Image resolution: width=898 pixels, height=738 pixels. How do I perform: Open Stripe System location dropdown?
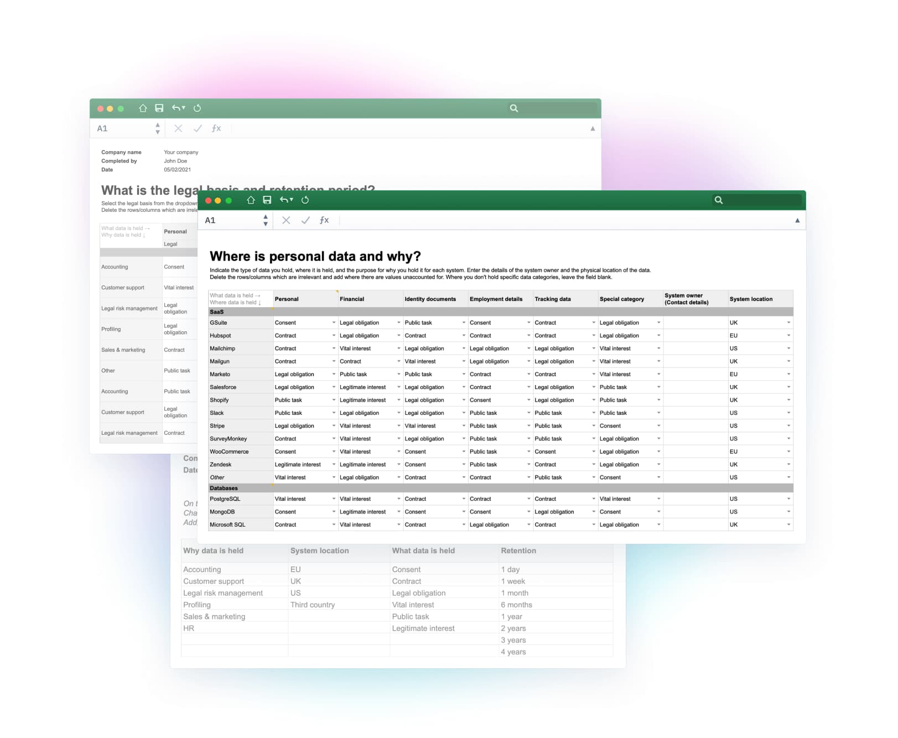click(x=788, y=426)
